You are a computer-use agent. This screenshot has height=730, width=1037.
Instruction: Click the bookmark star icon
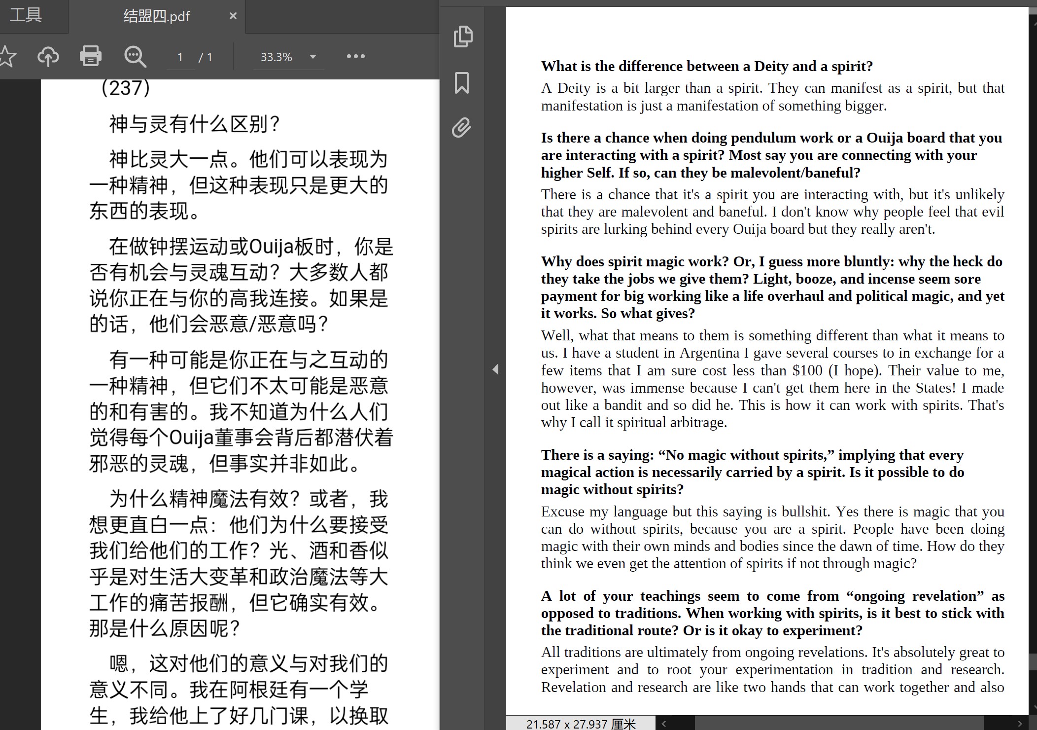(6, 57)
